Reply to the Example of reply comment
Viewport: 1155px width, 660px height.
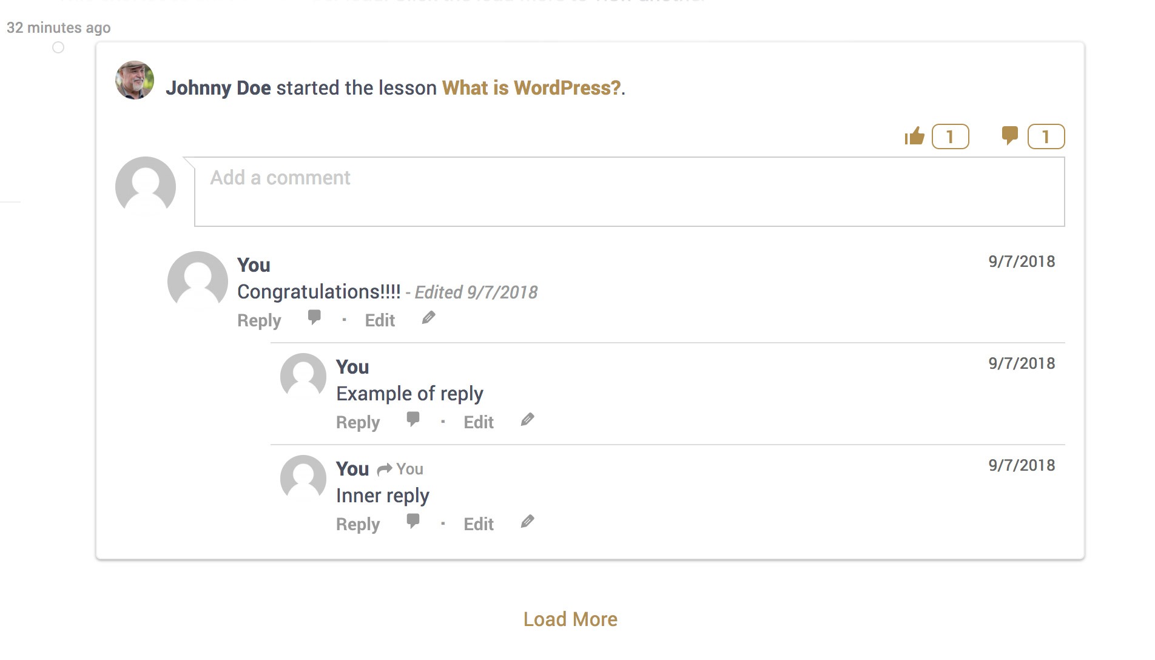click(x=358, y=422)
